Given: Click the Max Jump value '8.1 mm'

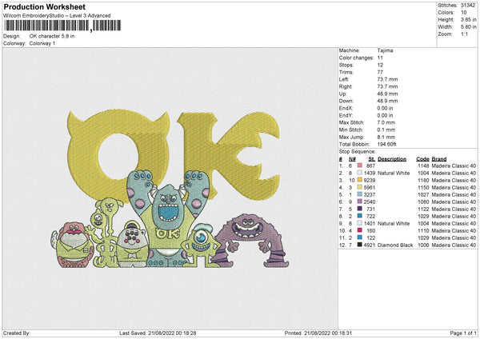Looking at the screenshot, I should [386, 137].
